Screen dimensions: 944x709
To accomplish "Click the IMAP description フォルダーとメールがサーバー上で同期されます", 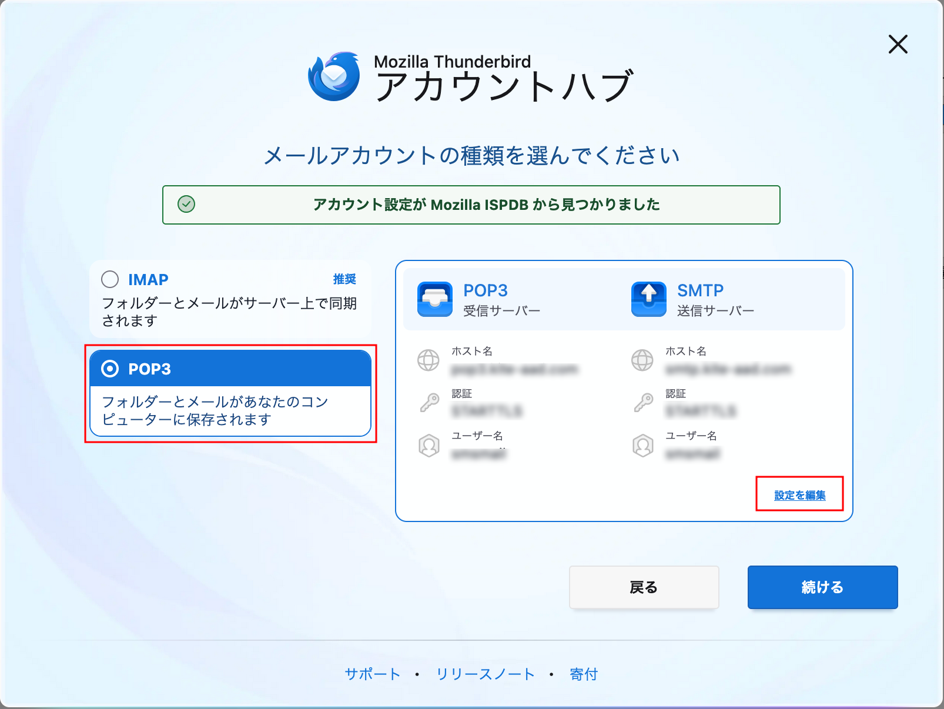I will [x=229, y=312].
